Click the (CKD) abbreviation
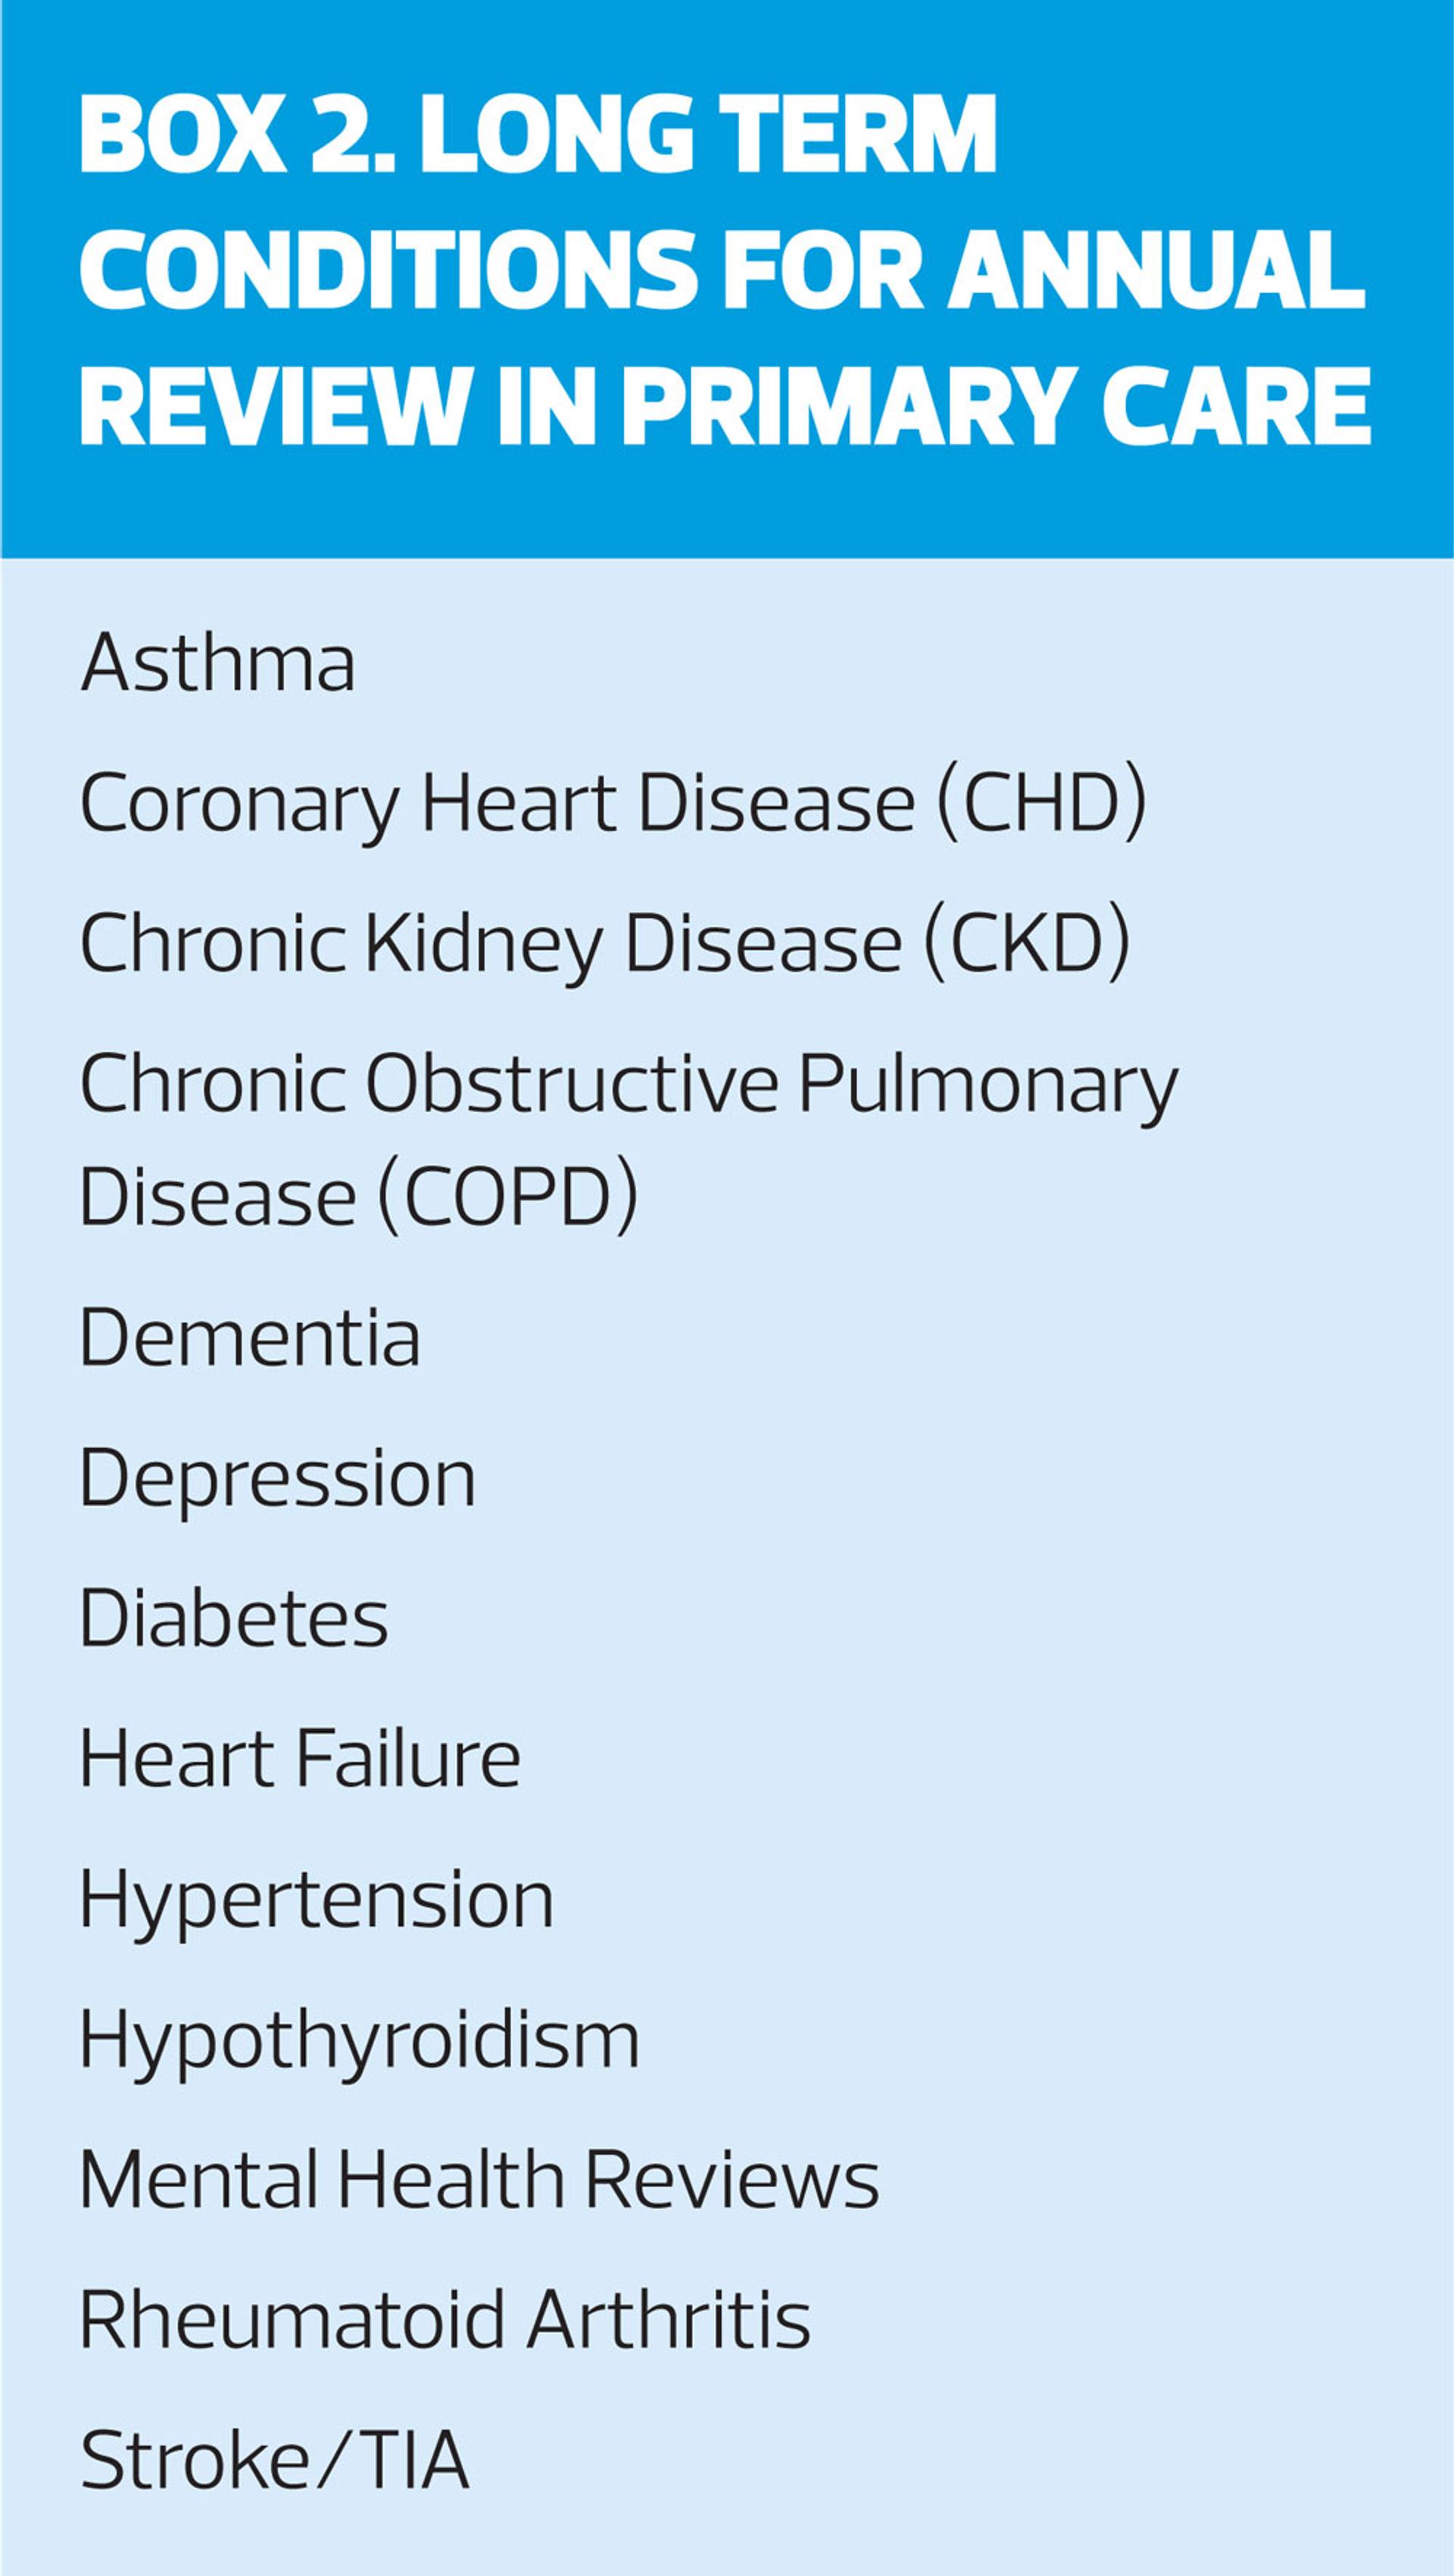The image size is (1454, 2576). click(x=1026, y=946)
